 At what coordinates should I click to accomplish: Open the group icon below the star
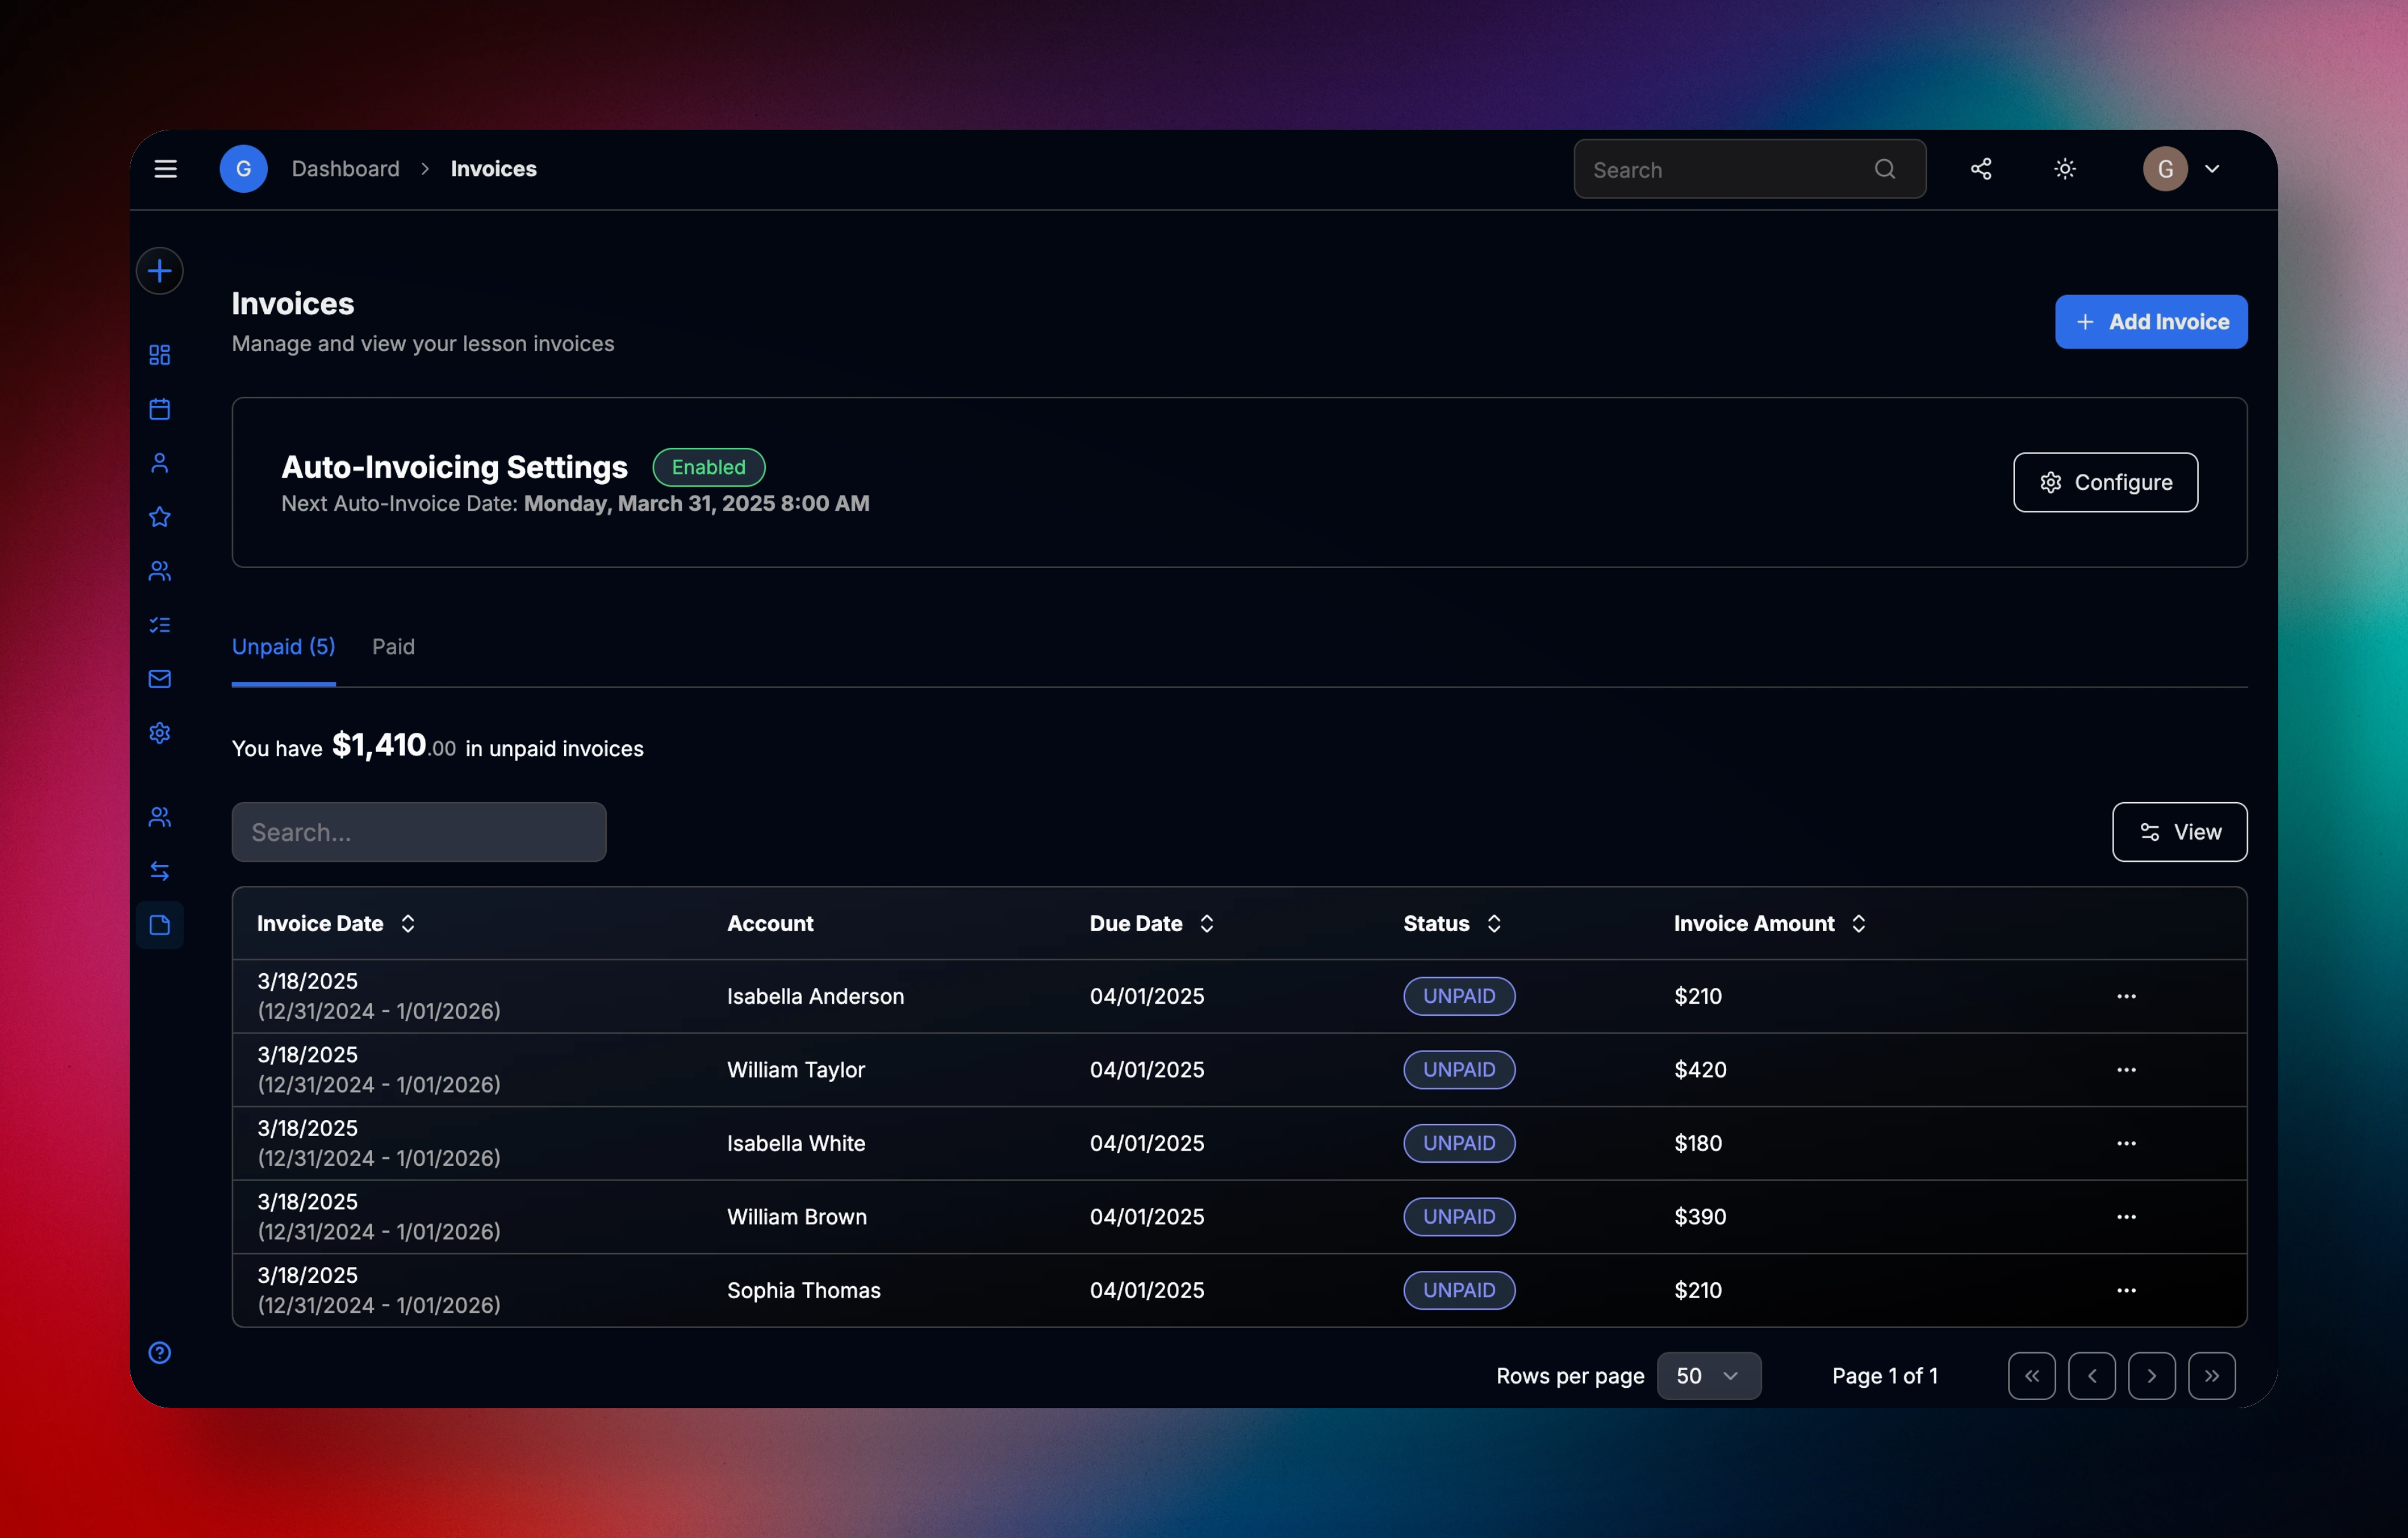coord(160,571)
